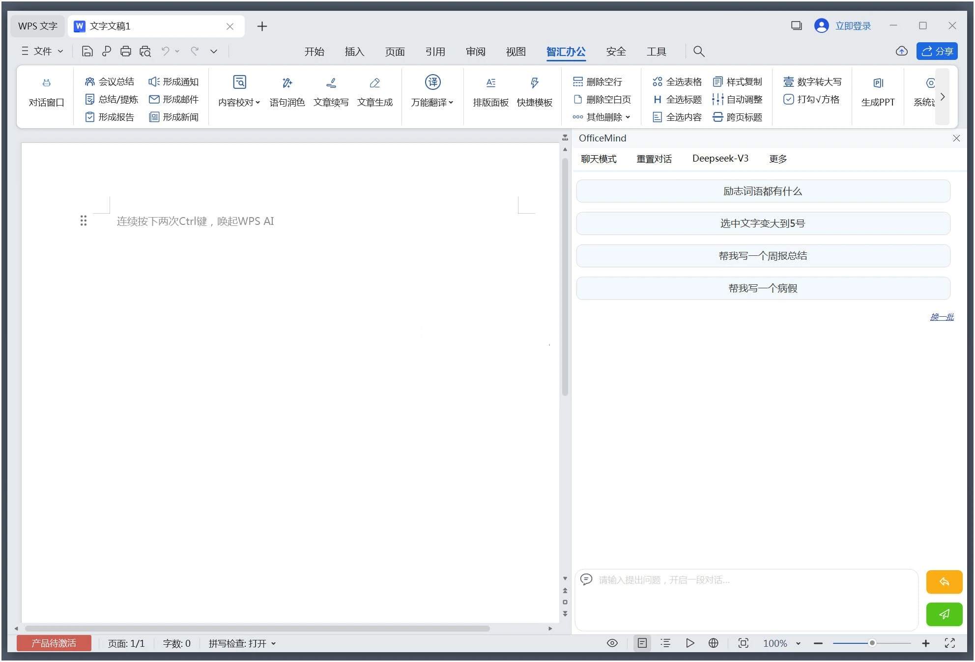Open the 智汇办公 ribbon tab
Image resolution: width=975 pixels, height=662 pixels.
point(566,51)
